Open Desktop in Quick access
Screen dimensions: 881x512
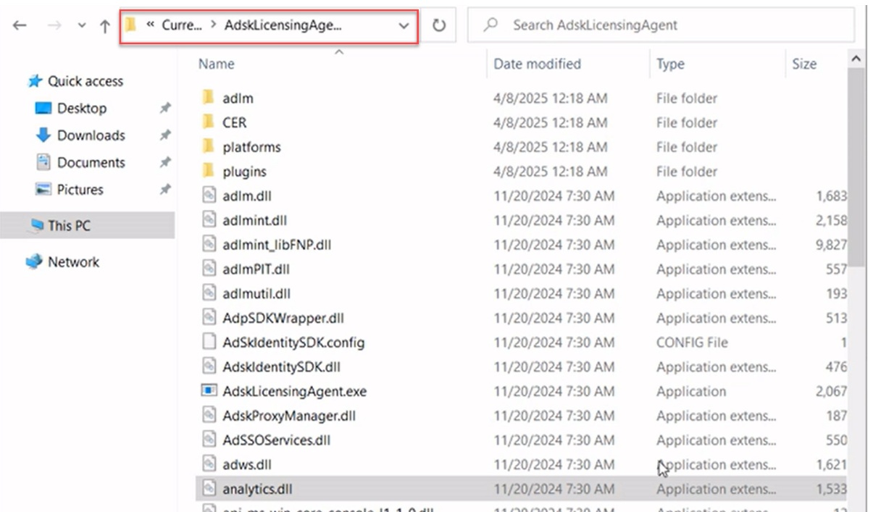(x=81, y=108)
